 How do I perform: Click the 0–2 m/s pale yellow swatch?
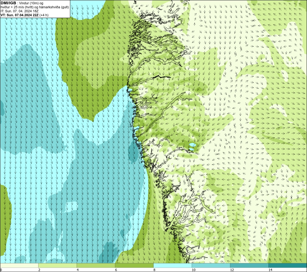click(19, 265)
